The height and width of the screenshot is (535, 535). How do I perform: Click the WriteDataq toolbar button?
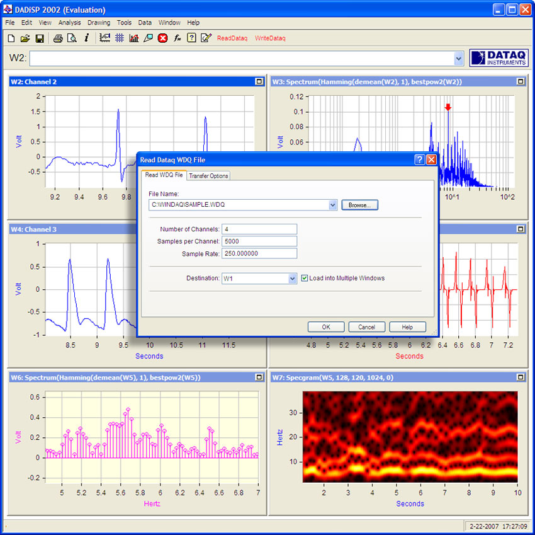(270, 38)
